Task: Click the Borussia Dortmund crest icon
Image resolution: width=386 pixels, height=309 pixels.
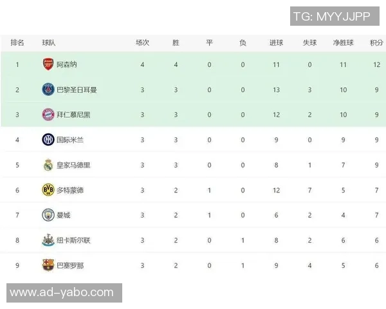Action: pyautogui.click(x=48, y=190)
